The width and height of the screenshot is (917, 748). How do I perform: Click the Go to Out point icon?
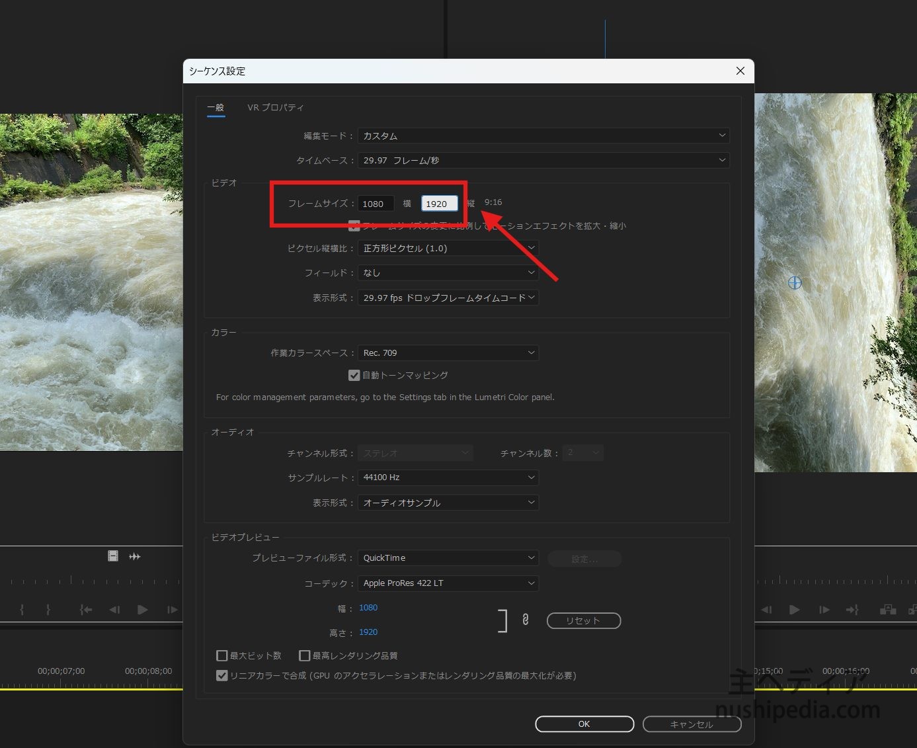point(852,610)
